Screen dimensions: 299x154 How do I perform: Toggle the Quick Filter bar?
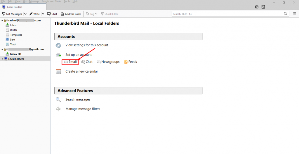point(109,14)
